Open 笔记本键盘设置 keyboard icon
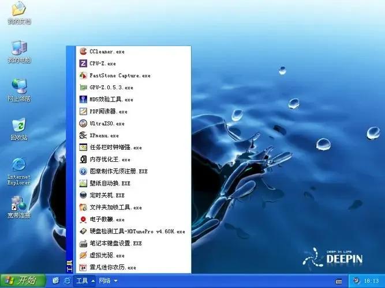 tap(83, 244)
